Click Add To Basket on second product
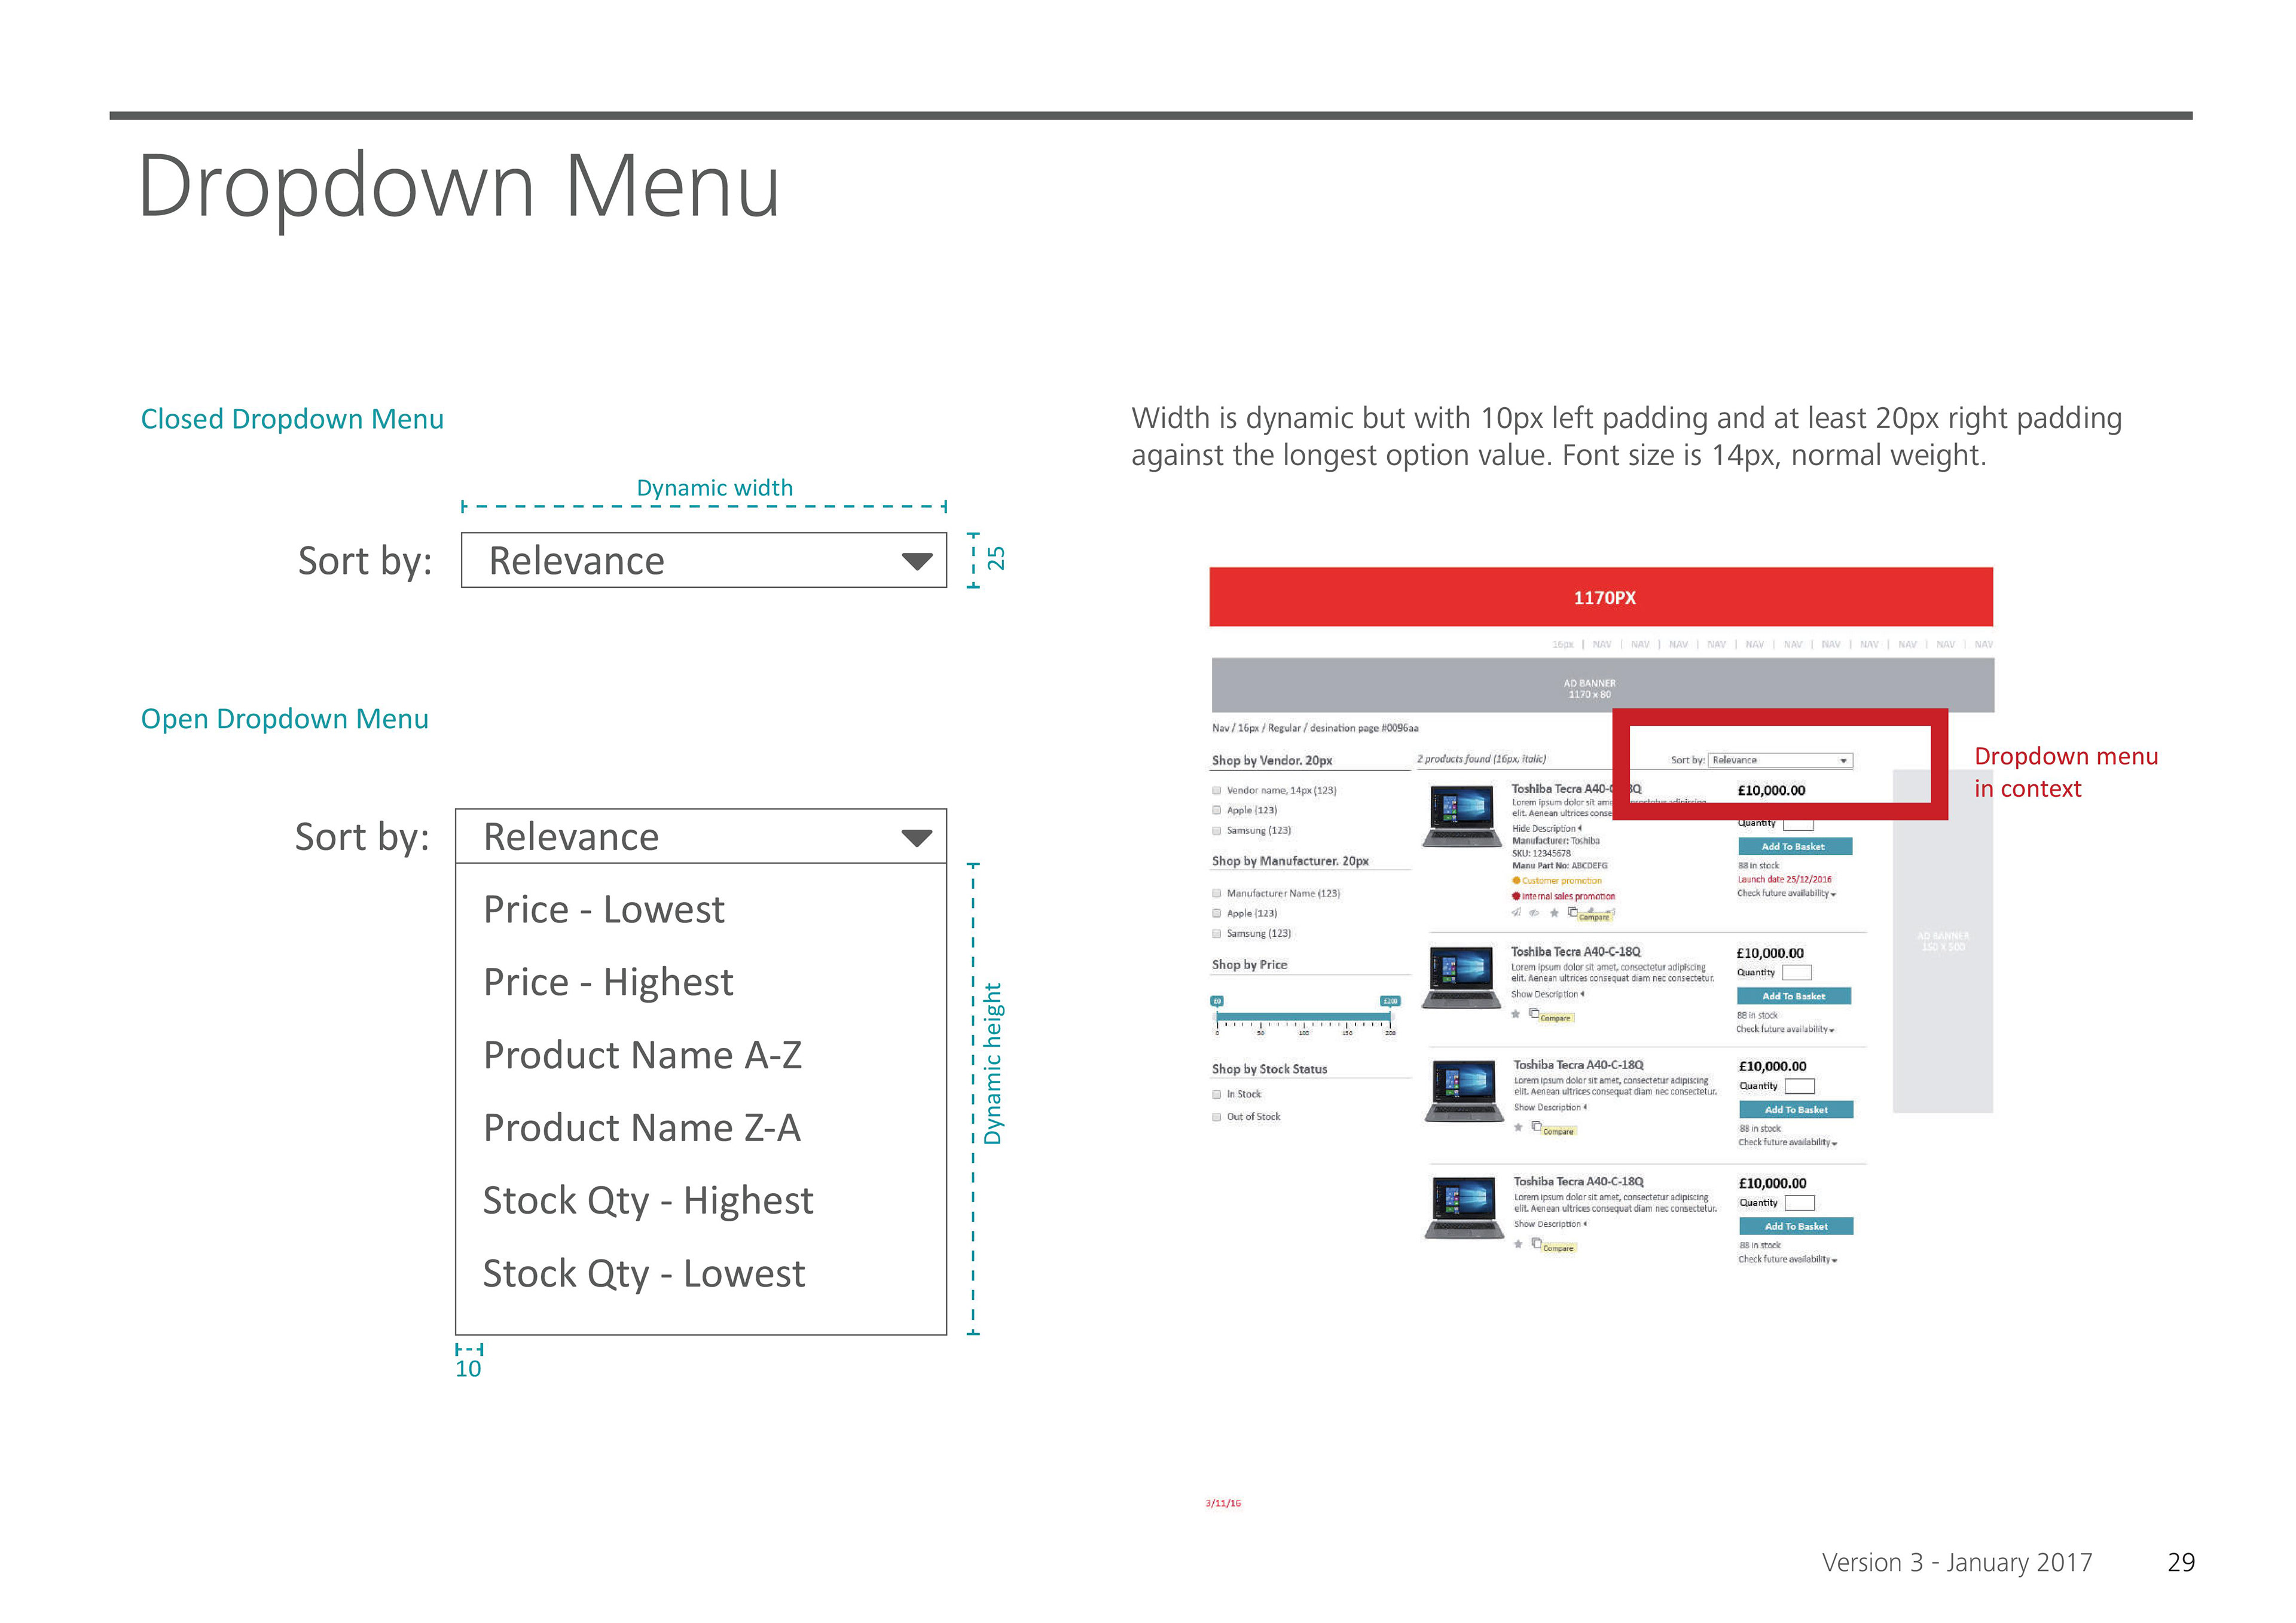 click(1794, 996)
